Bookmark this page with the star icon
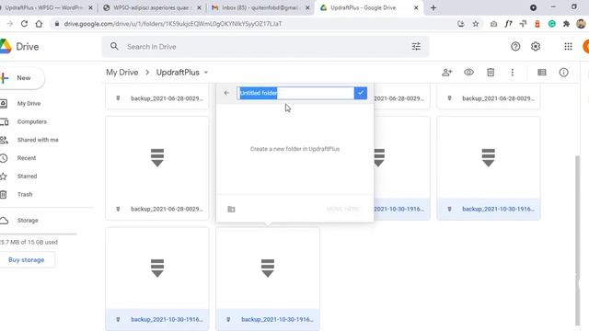This screenshot has height=331, width=589. click(476, 24)
